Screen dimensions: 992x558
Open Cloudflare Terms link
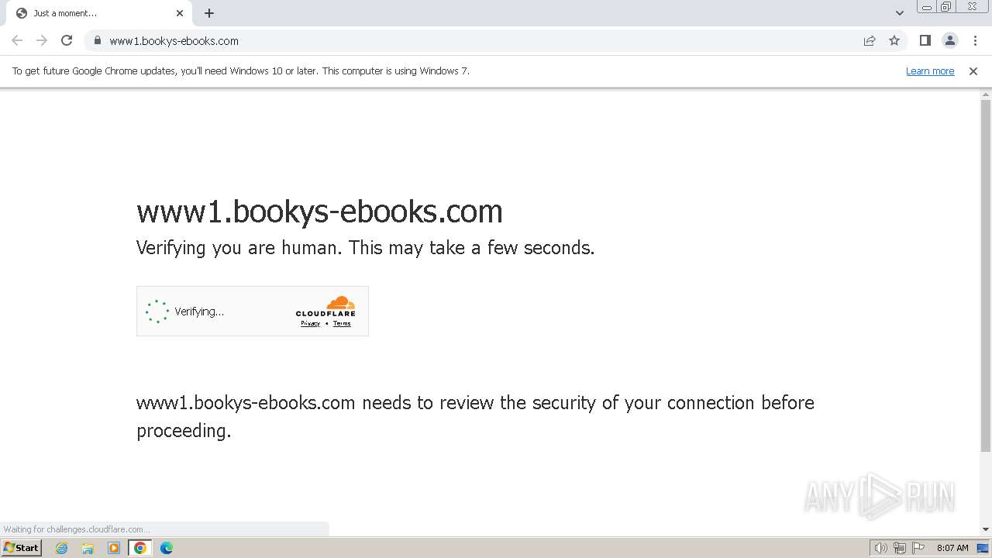(x=342, y=323)
